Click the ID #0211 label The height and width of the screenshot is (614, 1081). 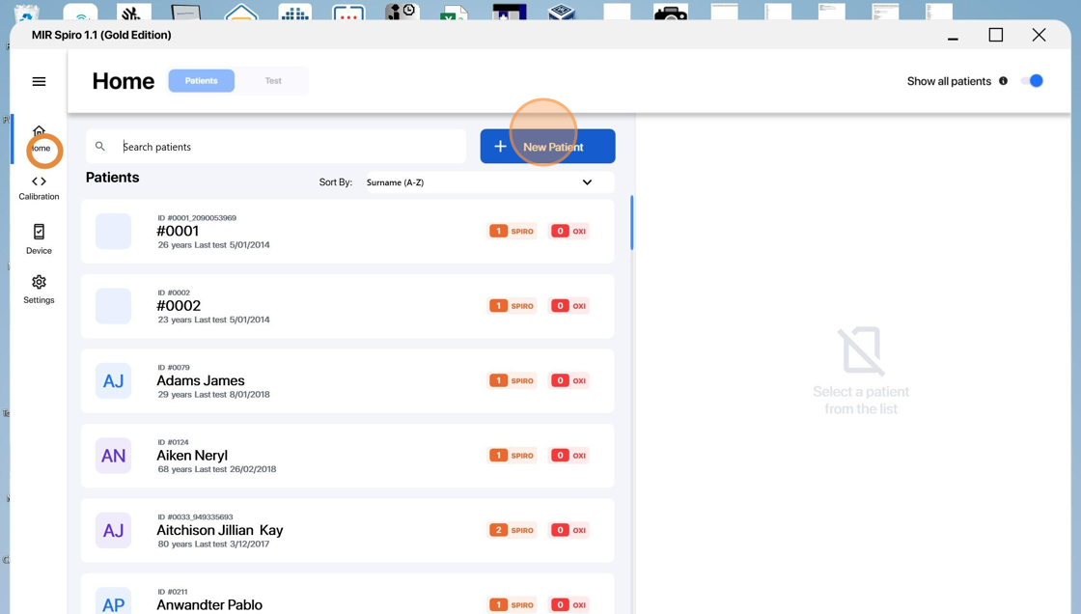(173, 592)
